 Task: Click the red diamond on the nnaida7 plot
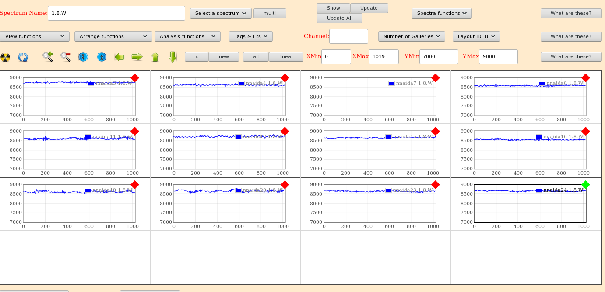(x=435, y=78)
